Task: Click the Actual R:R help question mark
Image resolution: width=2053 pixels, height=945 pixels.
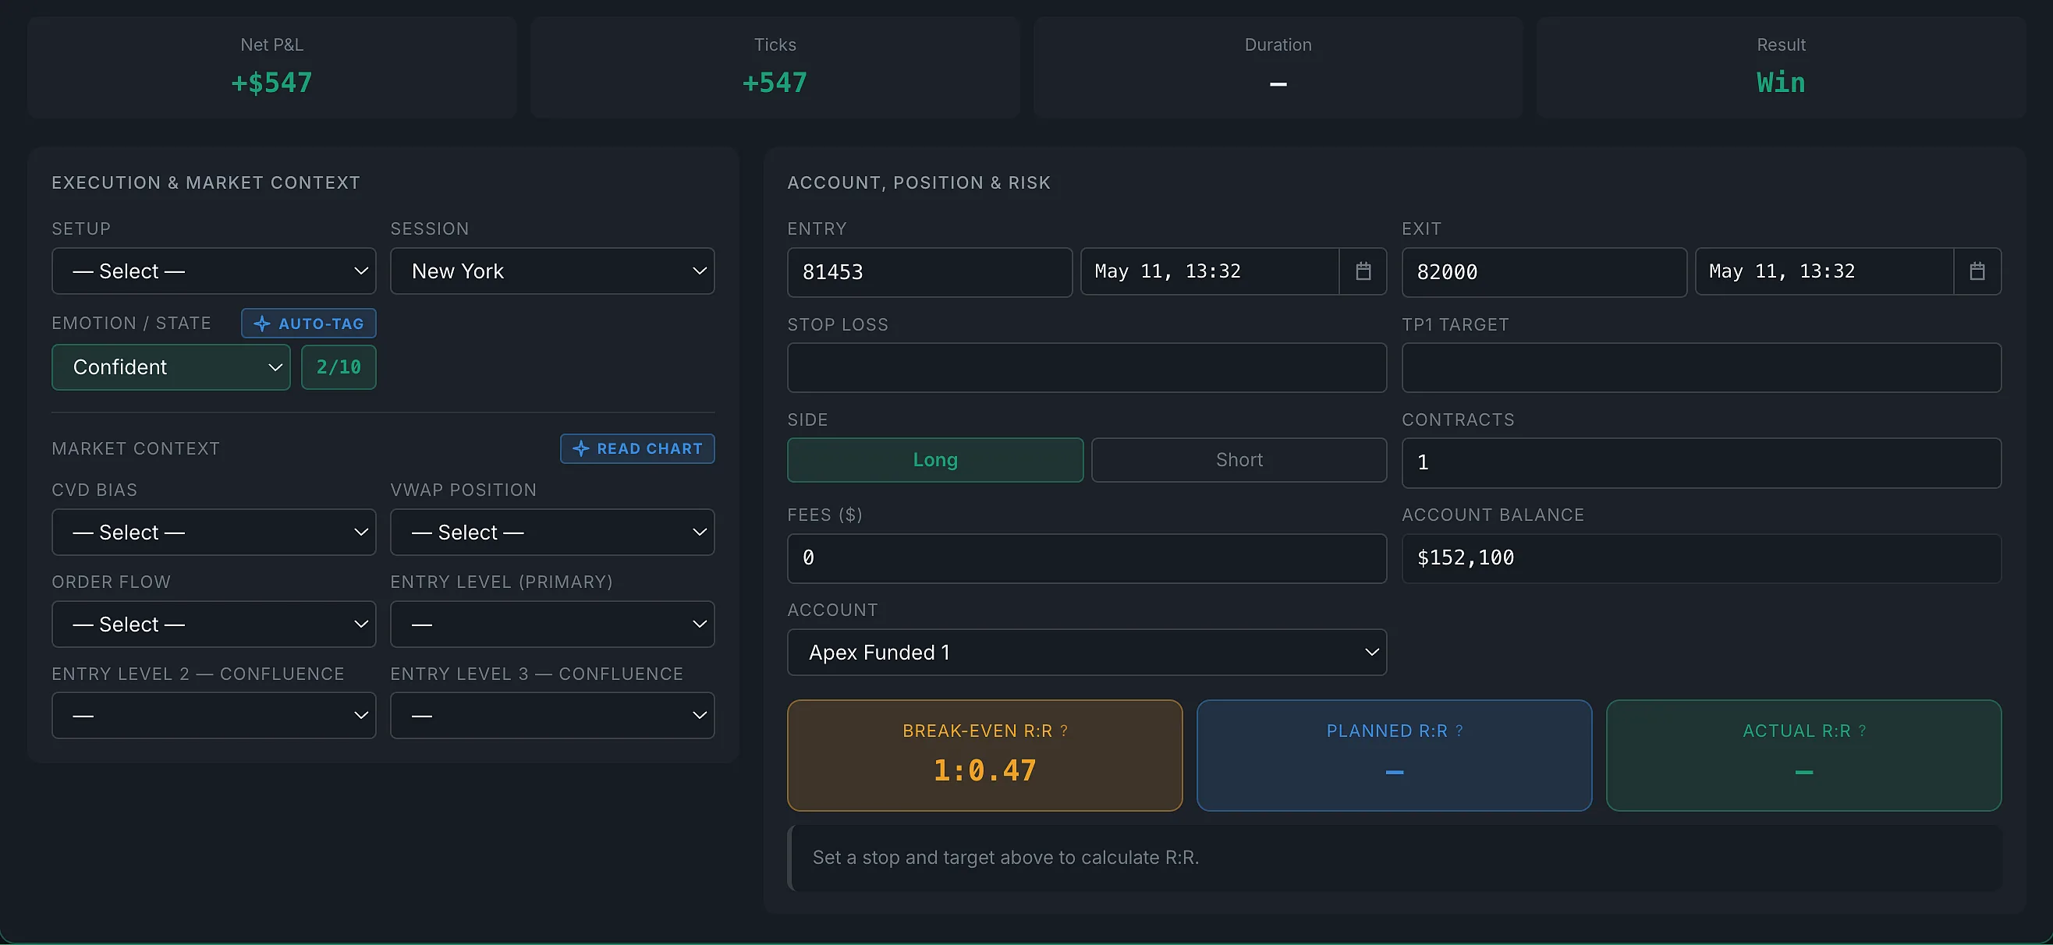Action: pos(1862,731)
